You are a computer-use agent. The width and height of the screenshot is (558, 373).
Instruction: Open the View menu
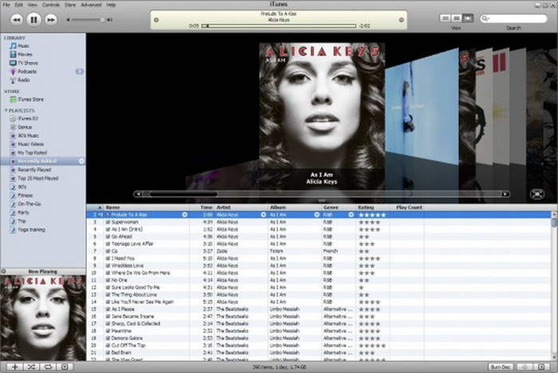(33, 5)
